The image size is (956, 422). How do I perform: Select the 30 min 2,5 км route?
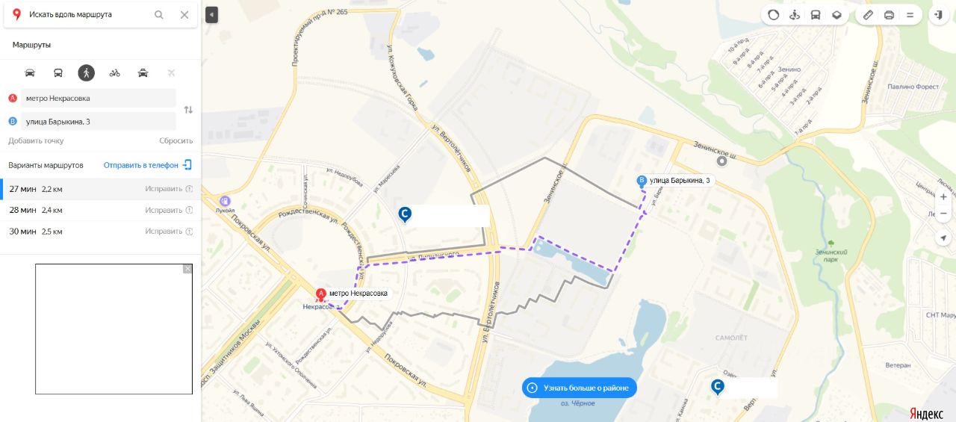point(101,232)
